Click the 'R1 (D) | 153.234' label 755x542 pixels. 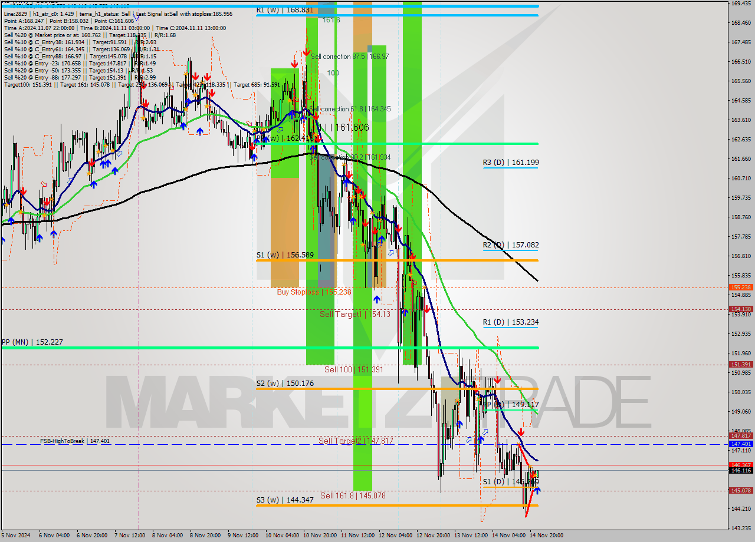[511, 322]
